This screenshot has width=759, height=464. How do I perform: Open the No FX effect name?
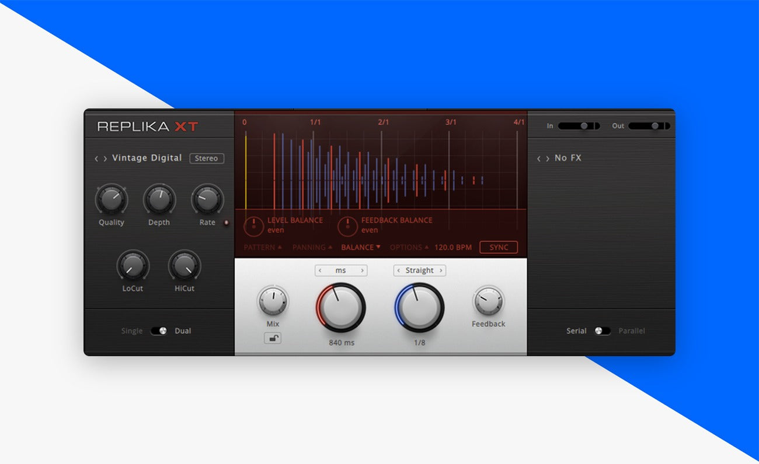point(568,158)
